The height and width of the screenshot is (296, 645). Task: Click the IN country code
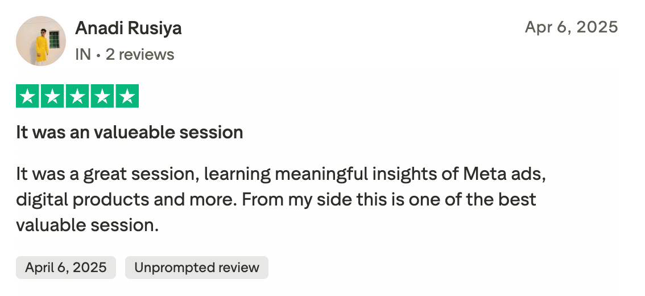(83, 55)
